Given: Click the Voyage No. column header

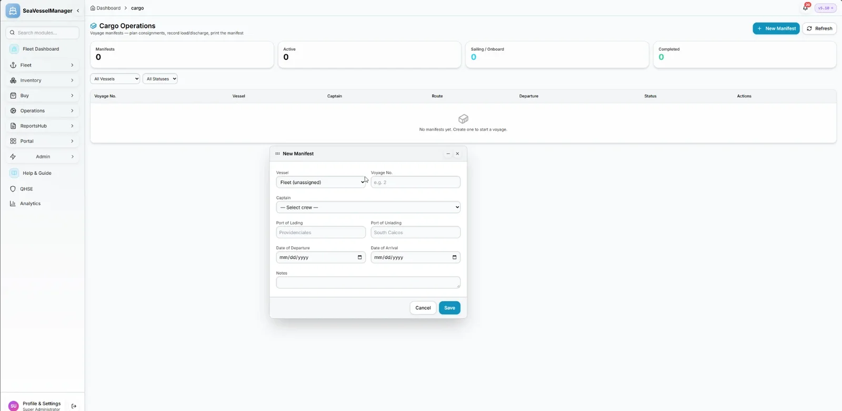Looking at the screenshot, I should [x=105, y=96].
